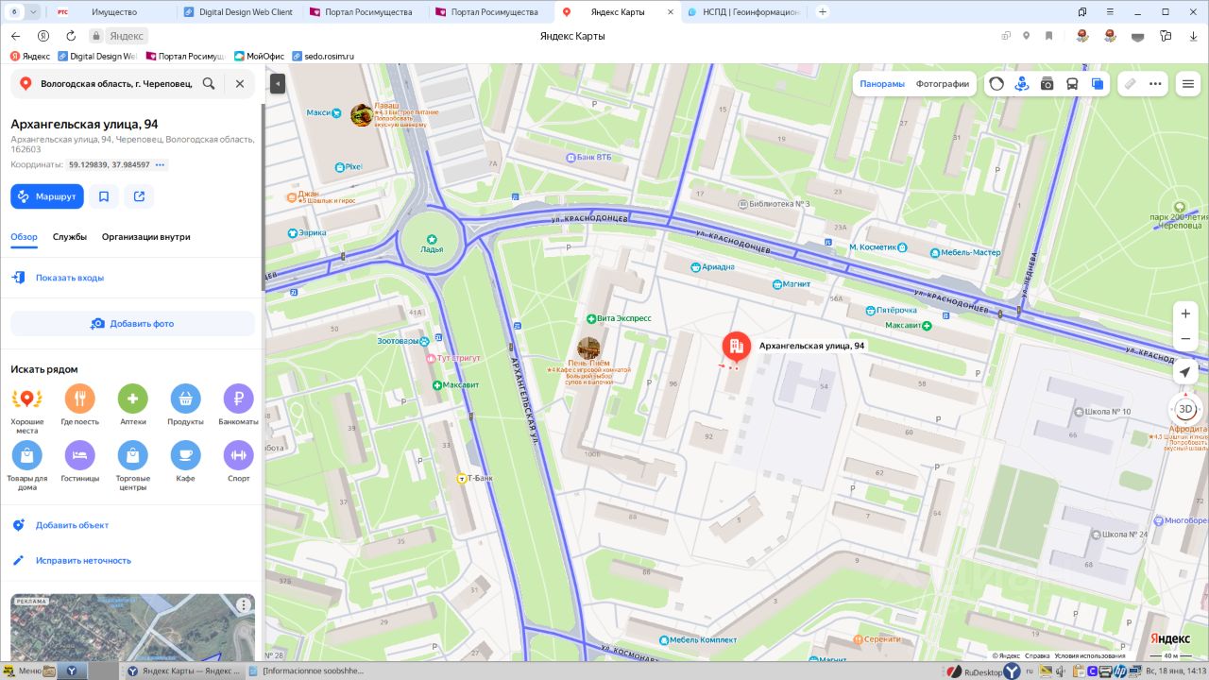The width and height of the screenshot is (1209, 680).
Task: Open the map layers selector
Action: [1098, 84]
